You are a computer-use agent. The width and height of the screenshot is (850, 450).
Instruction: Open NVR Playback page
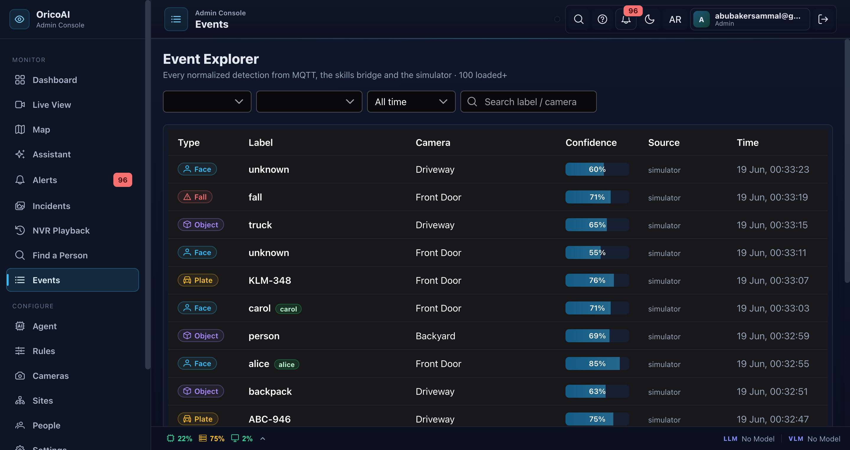[73, 230]
